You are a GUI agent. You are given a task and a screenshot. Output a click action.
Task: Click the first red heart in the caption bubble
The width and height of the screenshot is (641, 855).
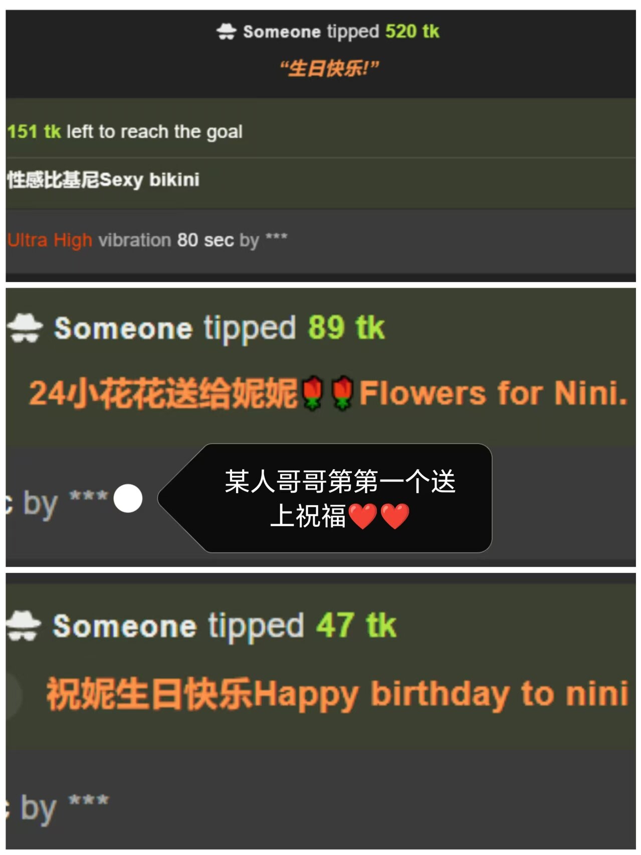[x=362, y=516]
